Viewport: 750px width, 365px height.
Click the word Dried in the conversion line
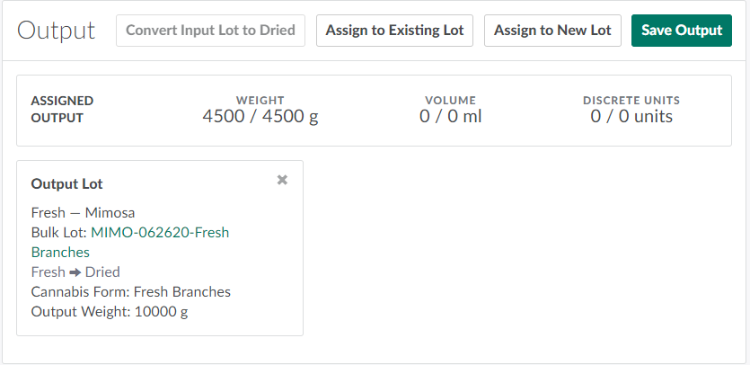(102, 272)
